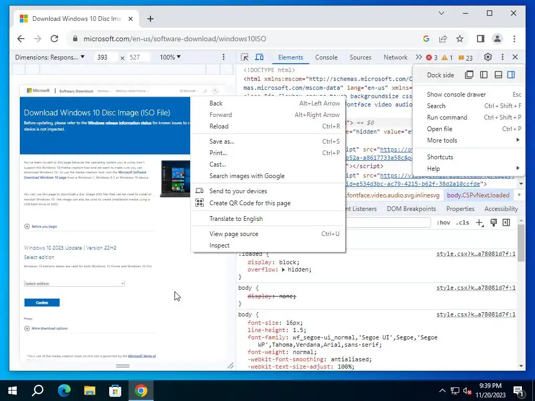Image resolution: width=535 pixels, height=401 pixels.
Task: Open the Windows release information status link
Action: [x=120, y=123]
